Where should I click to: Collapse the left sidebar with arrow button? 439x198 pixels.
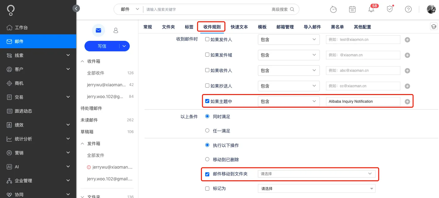point(76,9)
